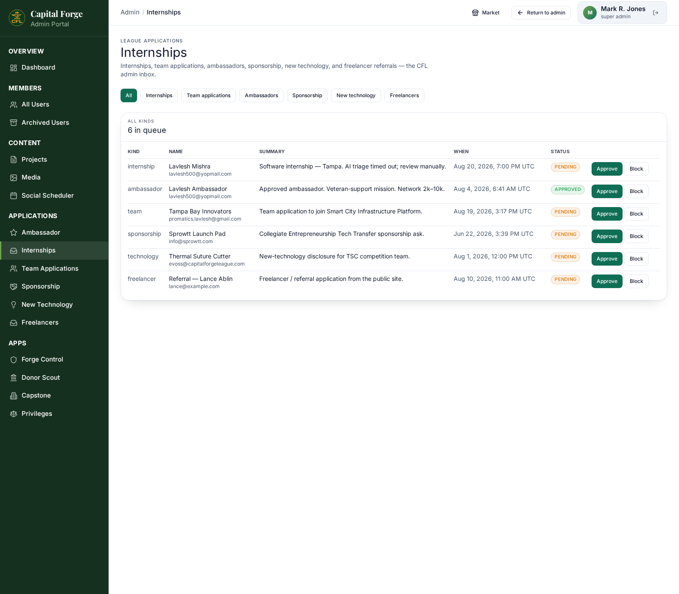Approve Referral — Lance Ablin freelancer

pyautogui.click(x=607, y=281)
